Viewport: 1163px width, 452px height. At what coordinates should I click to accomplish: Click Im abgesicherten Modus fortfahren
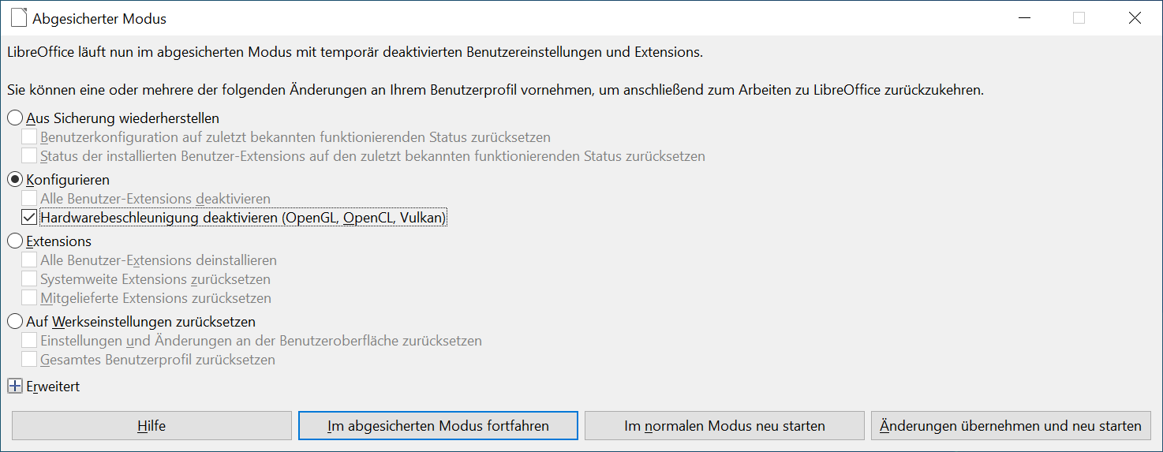438,426
